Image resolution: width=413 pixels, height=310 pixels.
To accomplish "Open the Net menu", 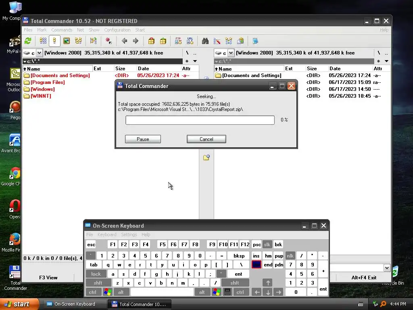I will (80, 30).
